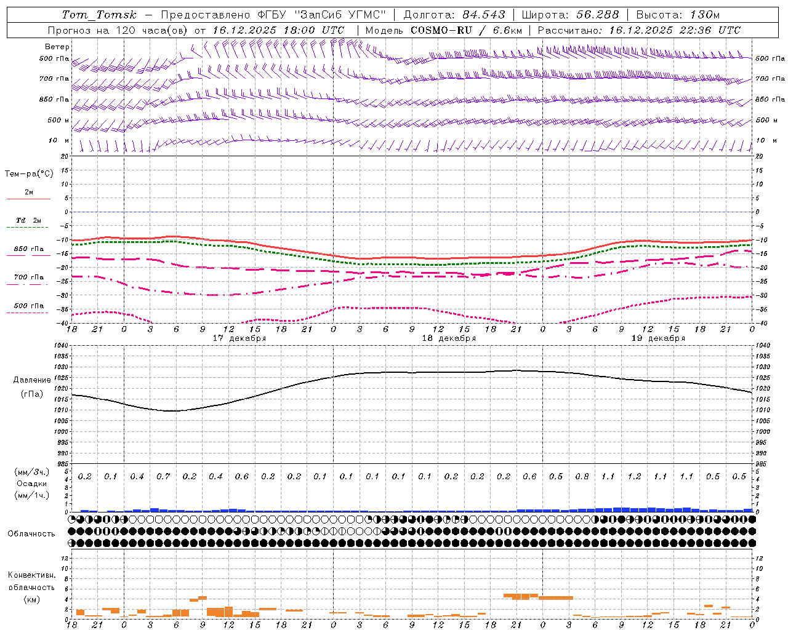Select the (мм/1ч.) precipitation unit label

(x=32, y=495)
